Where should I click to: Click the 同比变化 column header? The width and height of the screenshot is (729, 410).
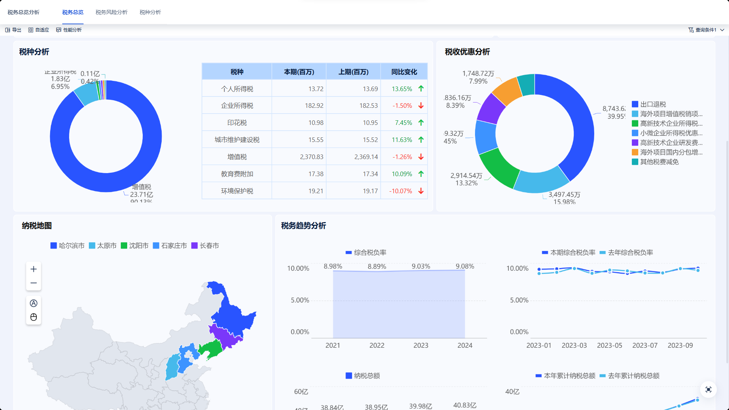coord(404,72)
